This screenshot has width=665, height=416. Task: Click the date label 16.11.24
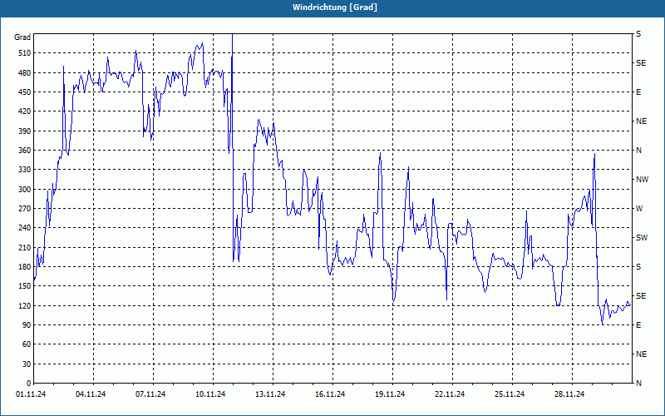tap(329, 394)
